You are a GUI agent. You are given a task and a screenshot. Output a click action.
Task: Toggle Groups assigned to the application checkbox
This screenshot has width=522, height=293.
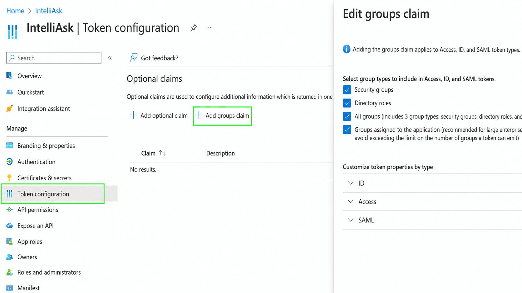[x=347, y=130]
